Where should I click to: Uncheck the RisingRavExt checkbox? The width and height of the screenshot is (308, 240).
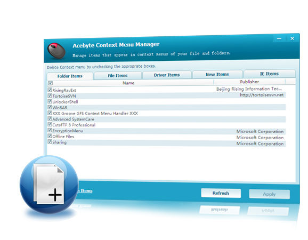tap(50, 90)
